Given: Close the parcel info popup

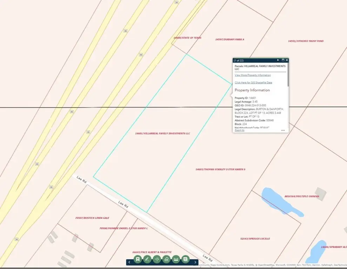Looking at the screenshot, I should click(287, 60).
